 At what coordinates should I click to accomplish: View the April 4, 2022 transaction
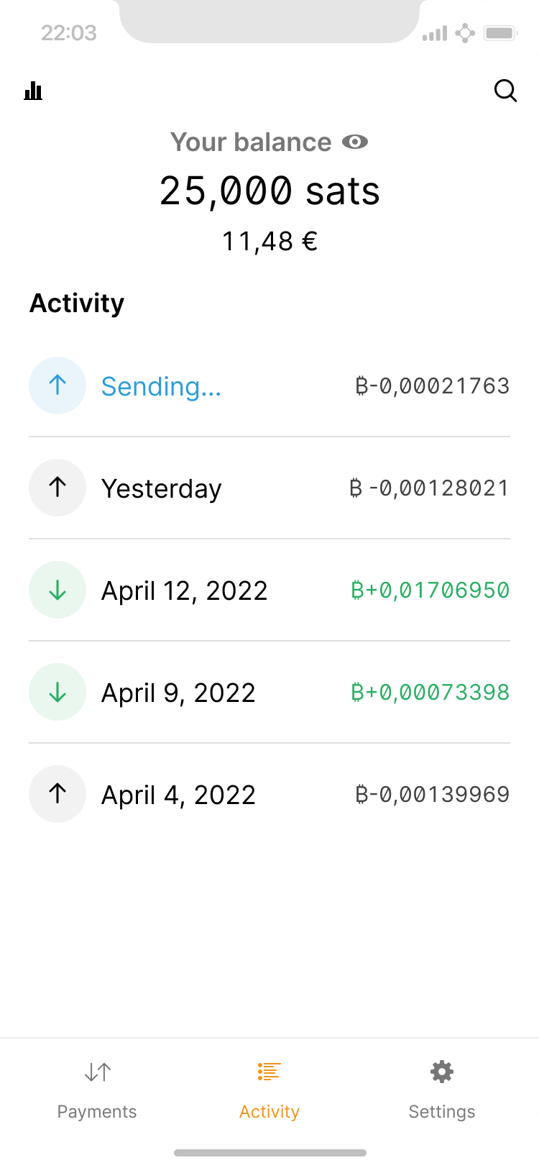pyautogui.click(x=178, y=795)
